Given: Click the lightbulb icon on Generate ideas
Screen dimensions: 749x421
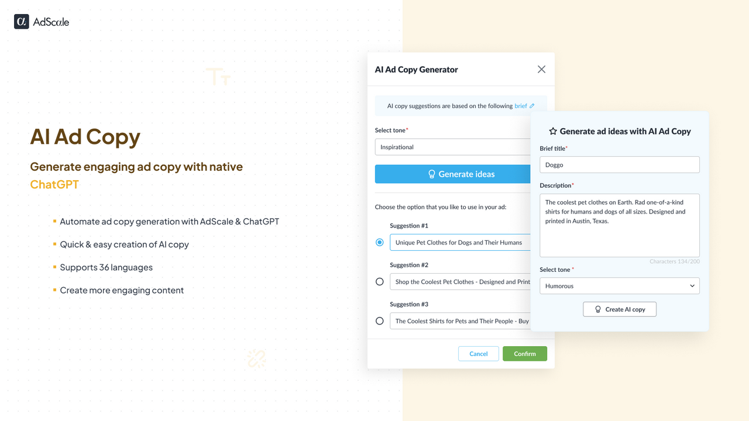Looking at the screenshot, I should (431, 174).
